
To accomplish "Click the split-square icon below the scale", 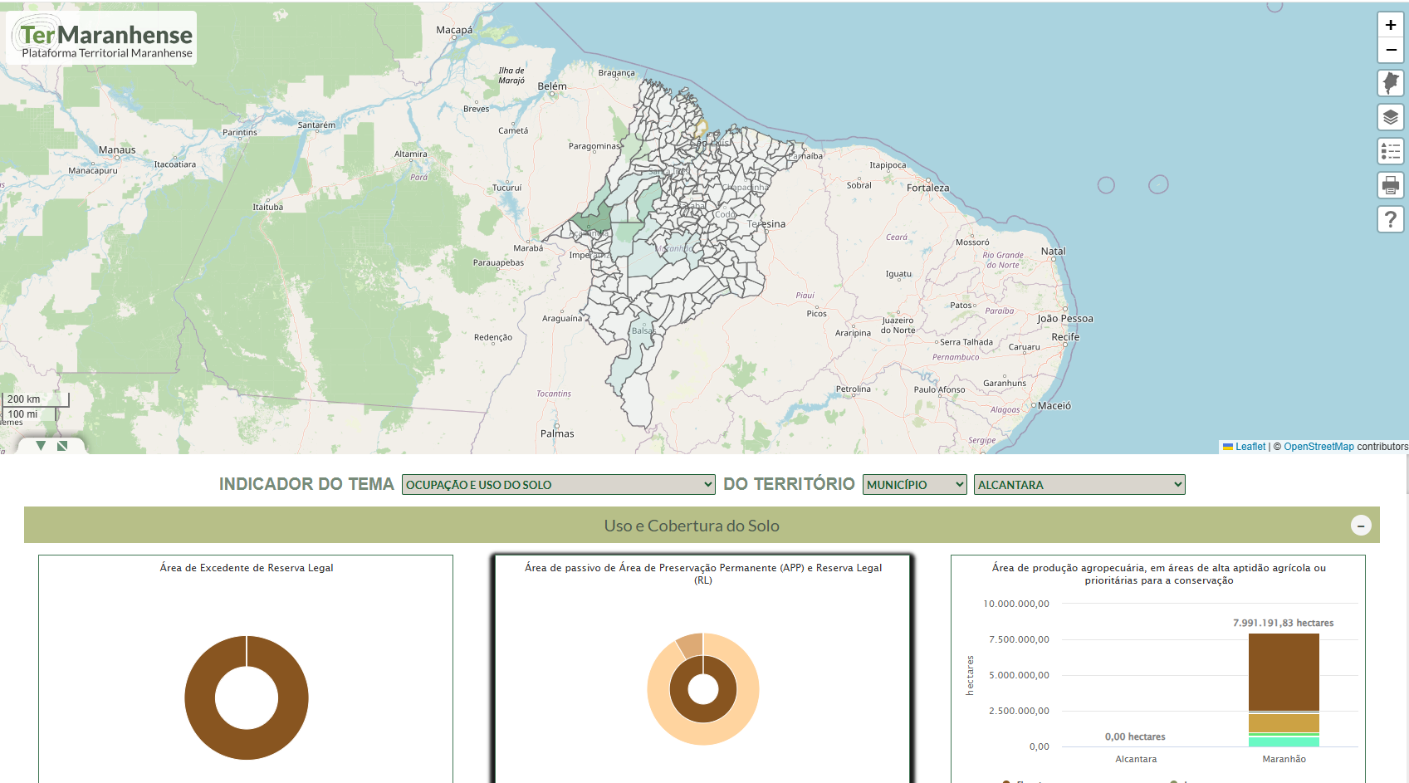I will click(62, 446).
